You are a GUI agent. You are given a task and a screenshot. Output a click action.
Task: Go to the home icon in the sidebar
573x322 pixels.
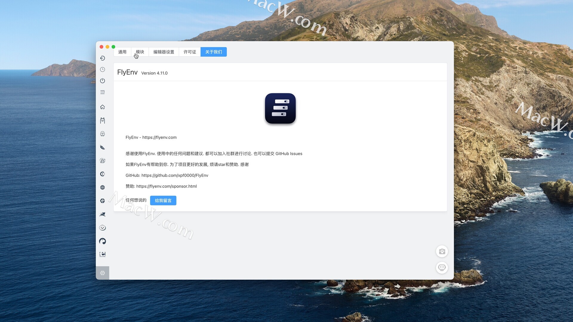pos(102,107)
